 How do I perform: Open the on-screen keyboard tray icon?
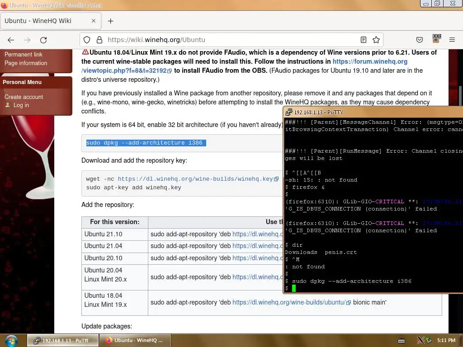coord(402,341)
